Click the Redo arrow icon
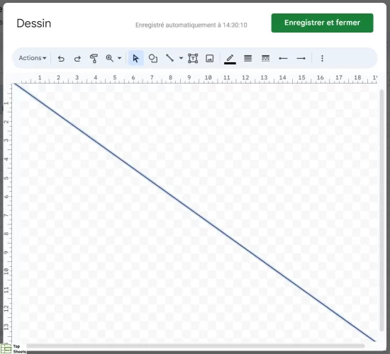 pos(77,59)
